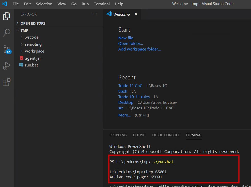Click the EXPLORER panel title
The height and width of the screenshot is (187, 251).
click(28, 14)
